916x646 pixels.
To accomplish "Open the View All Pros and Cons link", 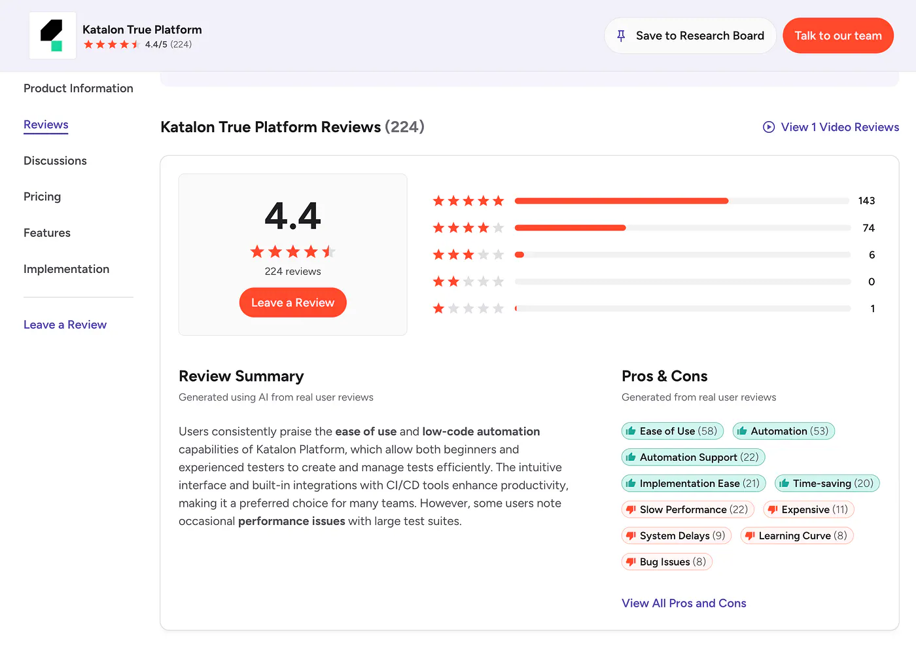I will tap(684, 603).
